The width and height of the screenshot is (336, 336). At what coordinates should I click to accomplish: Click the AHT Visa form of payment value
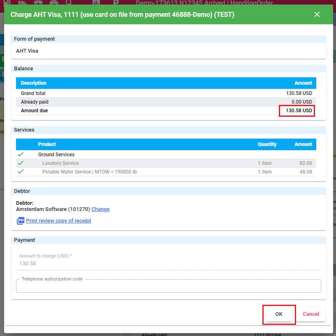27,51
